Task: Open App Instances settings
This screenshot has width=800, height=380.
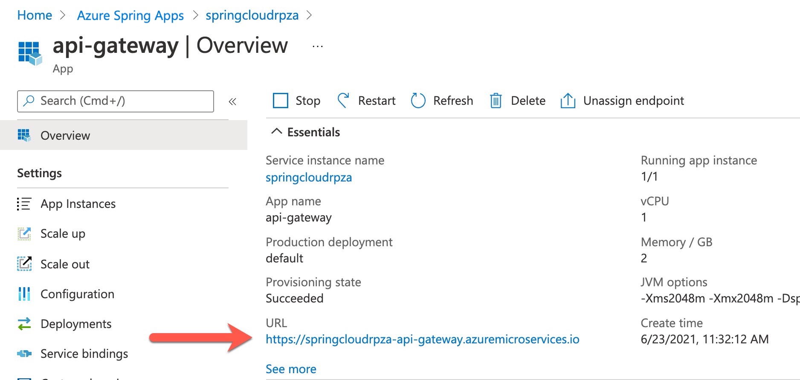Action: [78, 204]
